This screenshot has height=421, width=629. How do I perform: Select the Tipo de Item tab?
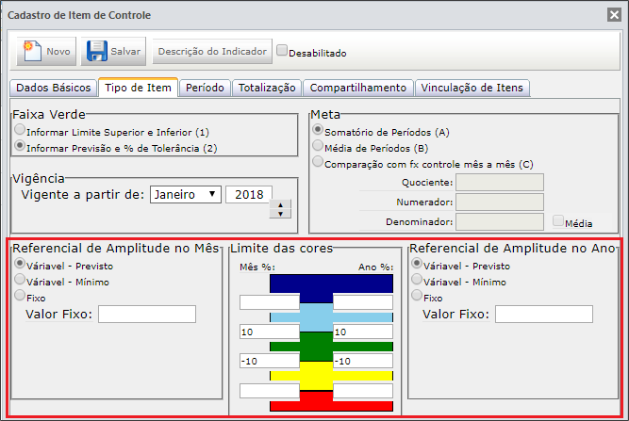pyautogui.click(x=138, y=88)
